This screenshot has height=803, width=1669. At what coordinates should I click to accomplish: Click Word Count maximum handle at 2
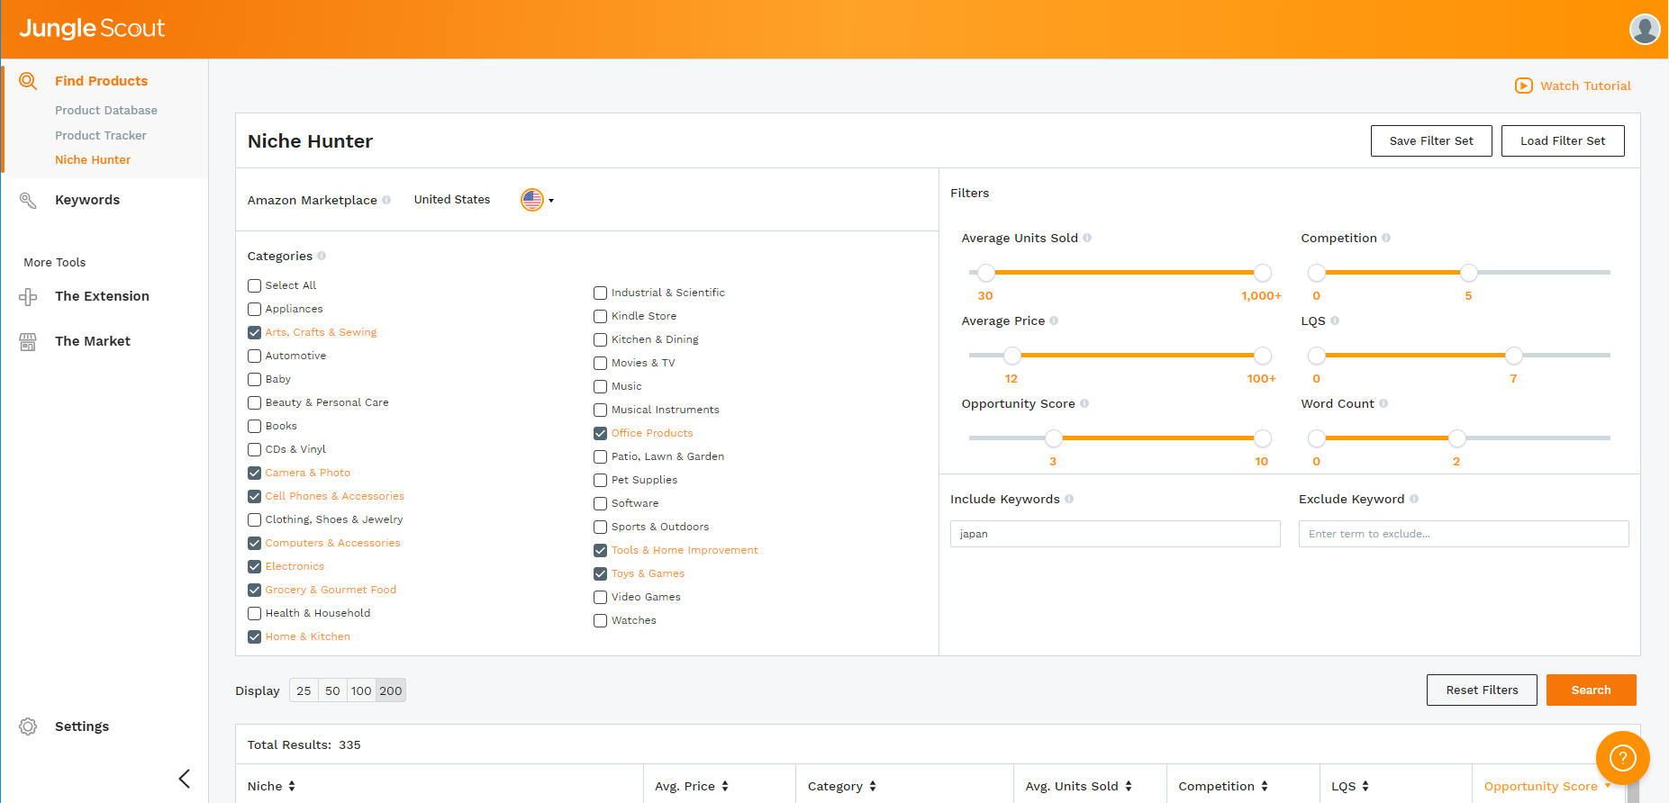coord(1457,438)
